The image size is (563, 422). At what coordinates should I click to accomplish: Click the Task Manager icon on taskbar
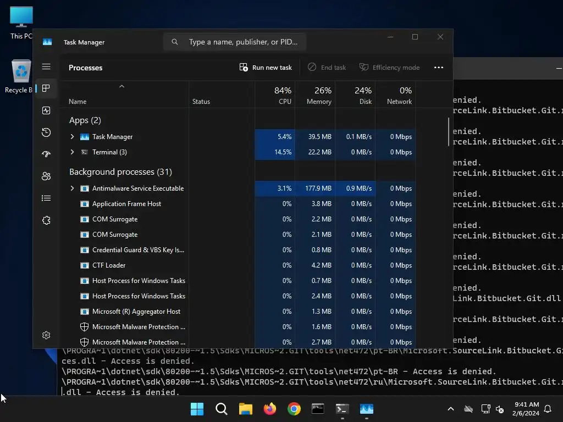click(x=367, y=409)
